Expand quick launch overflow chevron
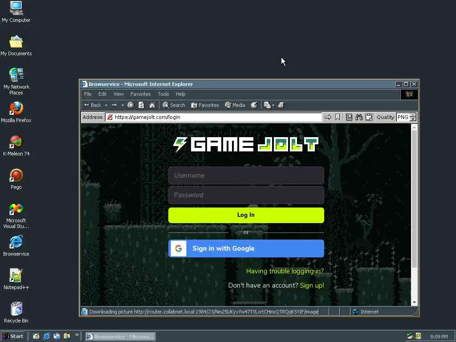 (77, 335)
